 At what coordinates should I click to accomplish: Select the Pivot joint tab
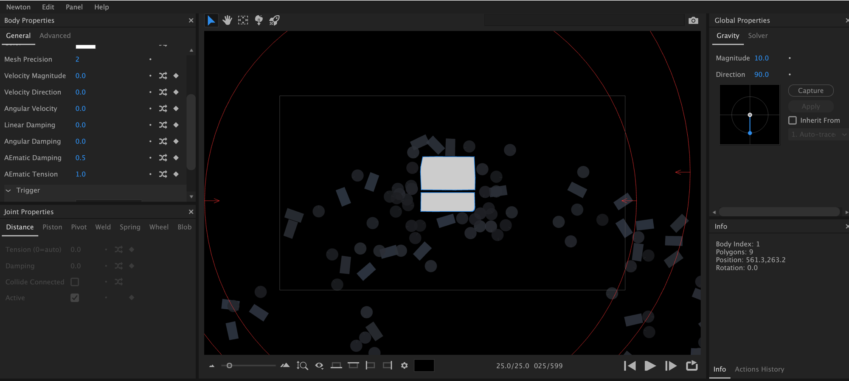[79, 227]
